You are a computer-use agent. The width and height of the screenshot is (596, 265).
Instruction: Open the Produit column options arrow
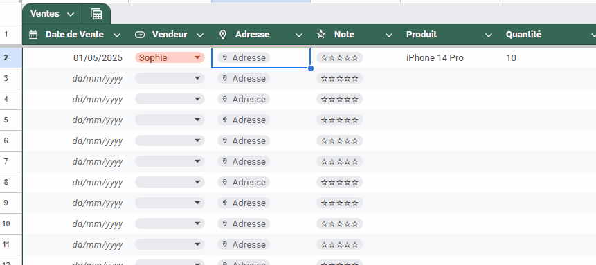click(489, 35)
